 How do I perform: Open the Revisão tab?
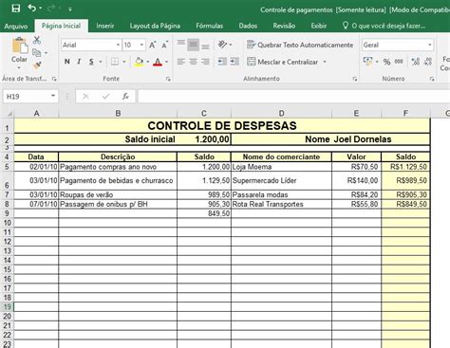(x=284, y=26)
